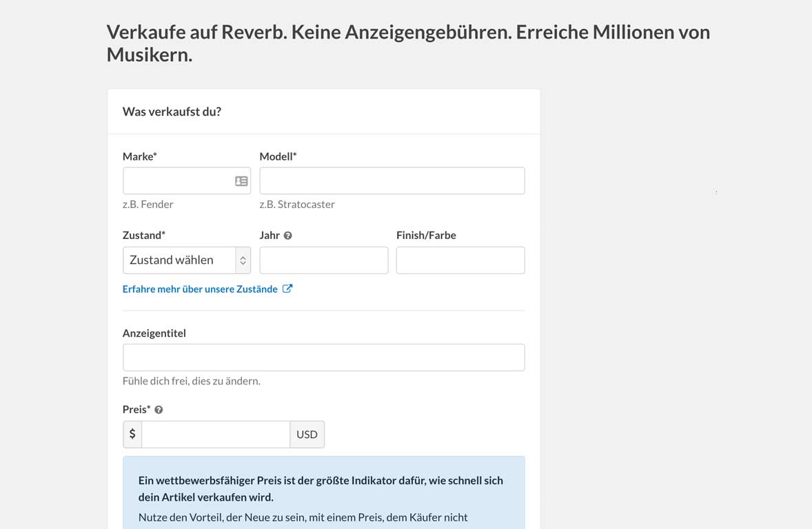Click the Preis amount input

click(x=215, y=435)
